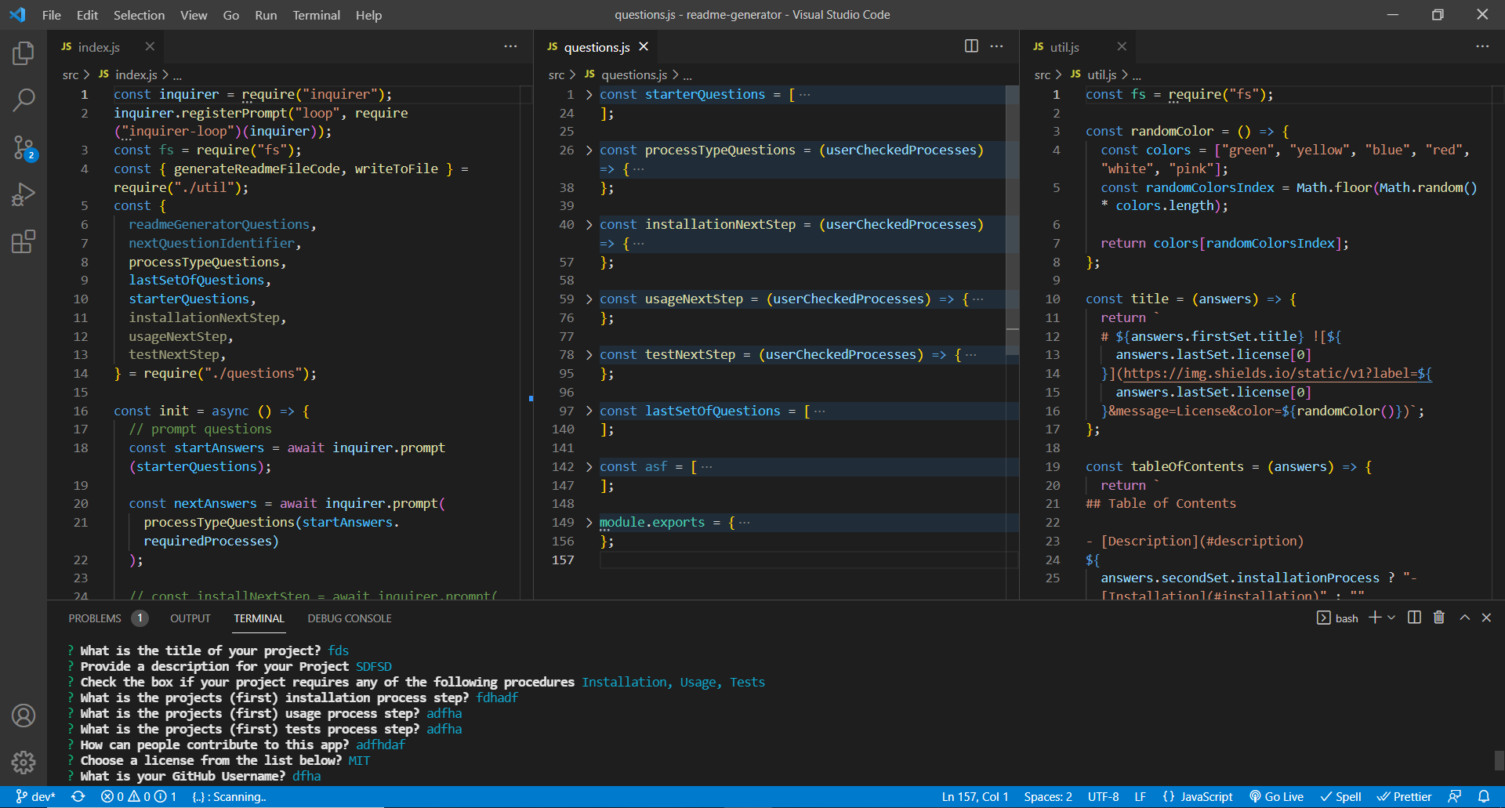Start Go Live server from status bar

pyautogui.click(x=1276, y=797)
